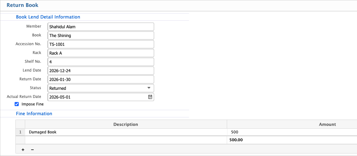Expand the Status dropdown arrow
The height and width of the screenshot is (156, 357).
(149, 88)
